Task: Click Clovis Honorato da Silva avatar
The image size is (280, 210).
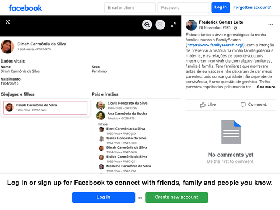Action: click(101, 105)
